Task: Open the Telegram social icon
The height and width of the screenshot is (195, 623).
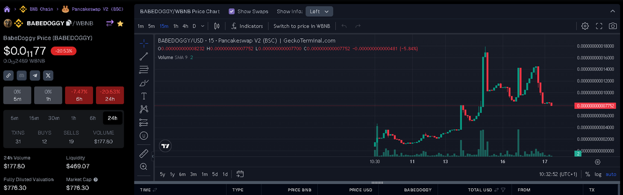Action: (35, 76)
